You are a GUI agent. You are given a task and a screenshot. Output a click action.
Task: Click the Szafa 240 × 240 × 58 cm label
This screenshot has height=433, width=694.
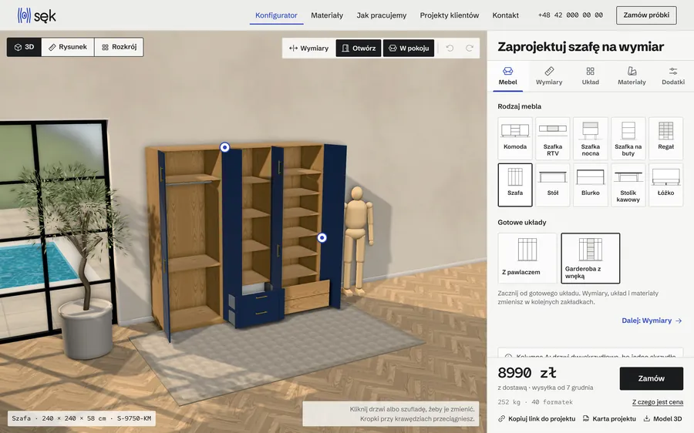point(82,418)
